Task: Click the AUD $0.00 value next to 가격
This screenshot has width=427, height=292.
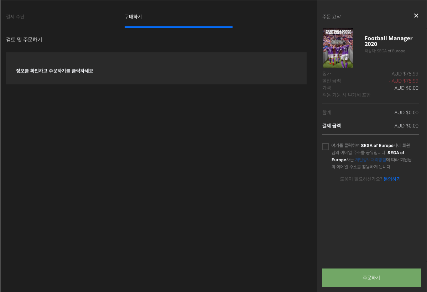Action: (x=406, y=88)
